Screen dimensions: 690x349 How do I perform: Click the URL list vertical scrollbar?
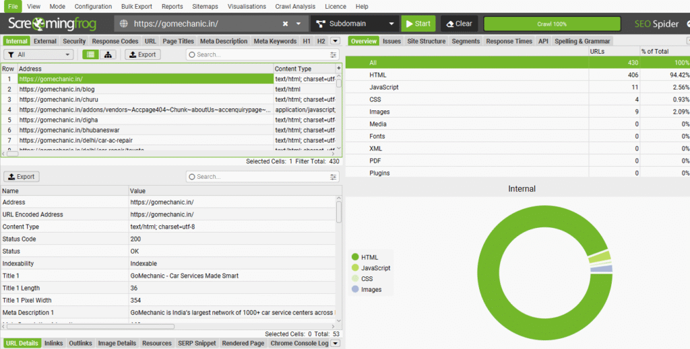coord(338,83)
